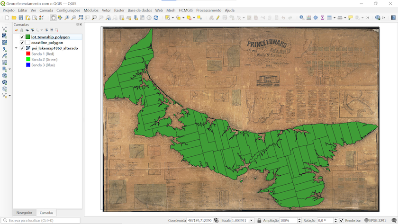Click the Zoom In magnifier tool

[x=67, y=18]
